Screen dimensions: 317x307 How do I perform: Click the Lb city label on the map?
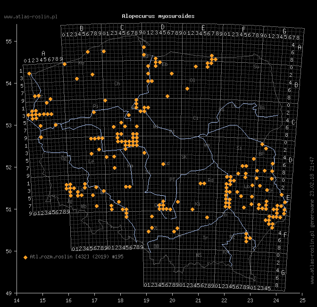tap(247, 187)
